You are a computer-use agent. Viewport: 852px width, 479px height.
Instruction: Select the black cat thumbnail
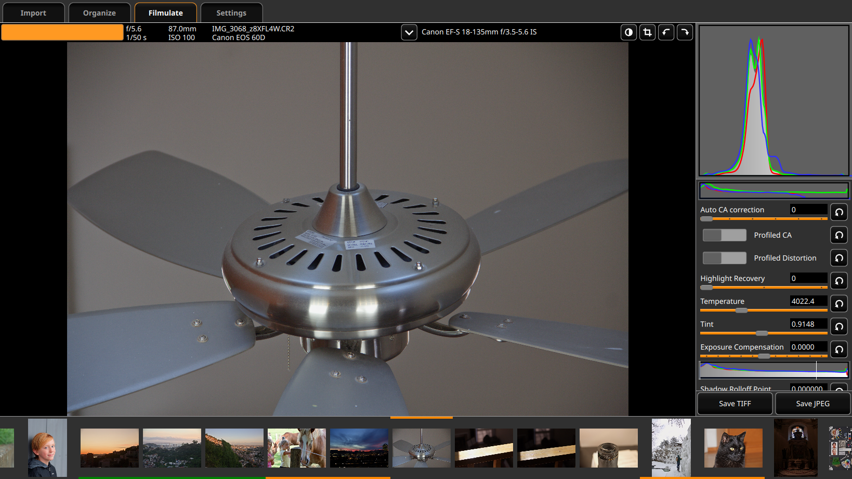click(733, 448)
